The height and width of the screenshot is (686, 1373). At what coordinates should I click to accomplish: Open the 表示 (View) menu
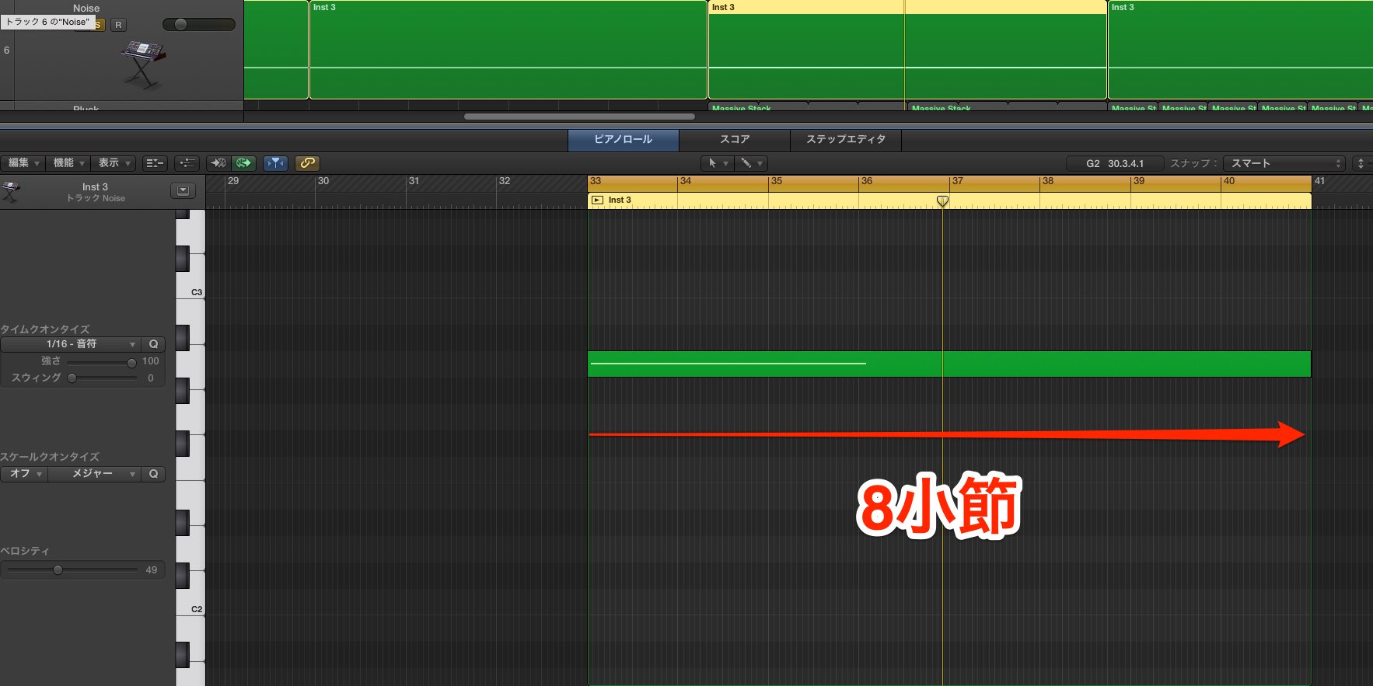click(x=114, y=163)
